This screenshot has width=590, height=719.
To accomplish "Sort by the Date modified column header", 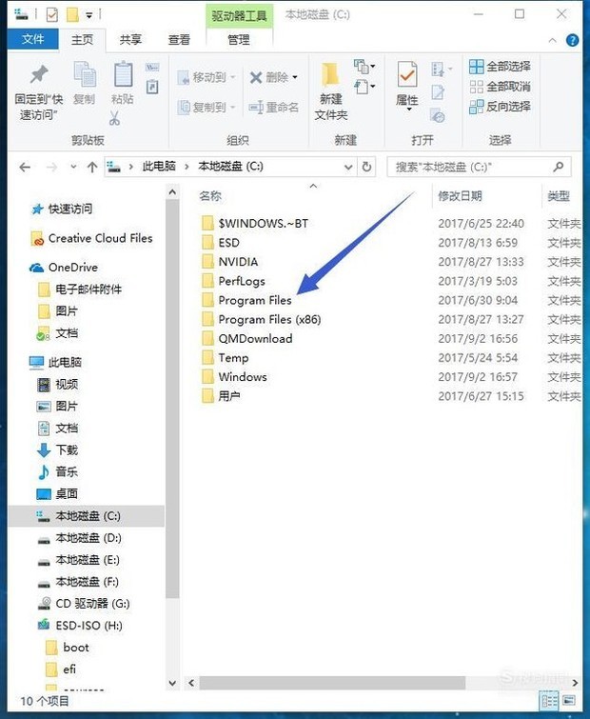I will (460, 196).
